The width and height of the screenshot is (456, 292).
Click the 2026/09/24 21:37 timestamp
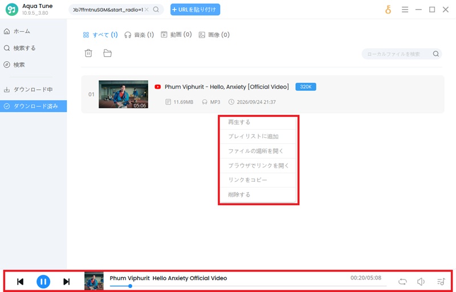click(x=256, y=102)
